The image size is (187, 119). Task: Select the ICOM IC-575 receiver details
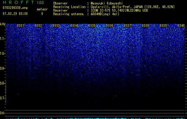point(119,10)
